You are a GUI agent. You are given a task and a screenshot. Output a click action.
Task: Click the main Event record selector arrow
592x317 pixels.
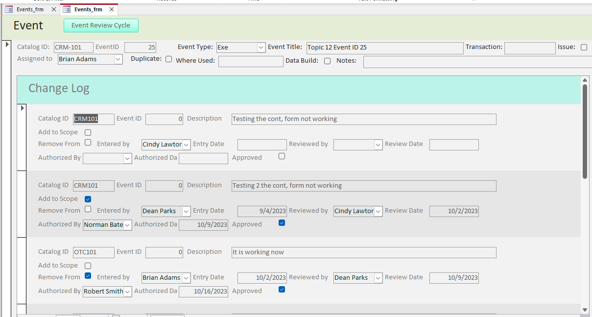pyautogui.click(x=7, y=45)
